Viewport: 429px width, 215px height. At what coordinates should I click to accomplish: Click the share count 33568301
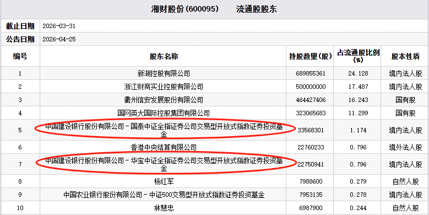pyautogui.click(x=311, y=130)
